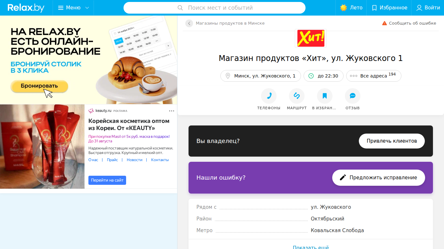Click the keauty.ru advertiser name

(103, 111)
